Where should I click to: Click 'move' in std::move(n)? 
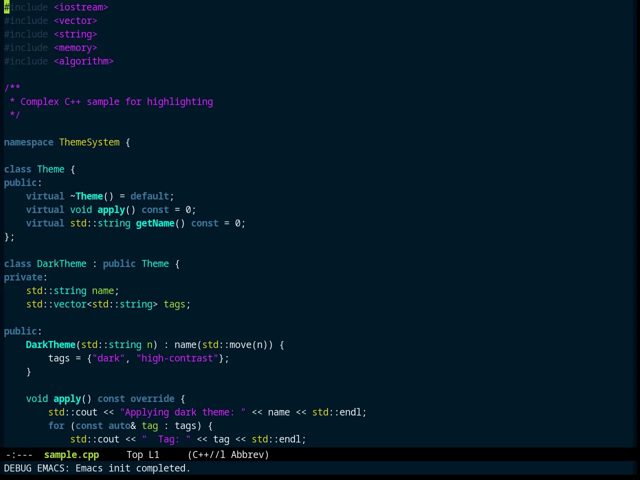click(x=240, y=344)
